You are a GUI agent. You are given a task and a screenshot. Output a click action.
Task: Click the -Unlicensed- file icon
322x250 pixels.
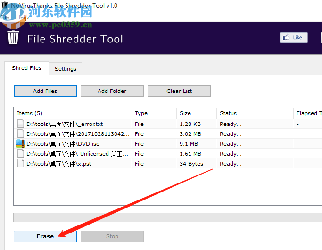pyautogui.click(x=20, y=153)
